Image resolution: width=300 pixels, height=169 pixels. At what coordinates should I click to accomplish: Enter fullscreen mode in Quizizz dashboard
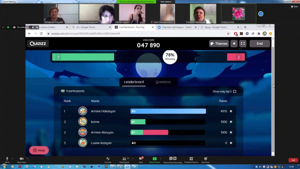242,44
